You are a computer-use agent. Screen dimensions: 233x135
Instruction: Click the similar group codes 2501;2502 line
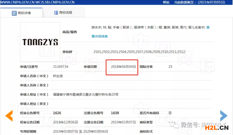pos(139,52)
